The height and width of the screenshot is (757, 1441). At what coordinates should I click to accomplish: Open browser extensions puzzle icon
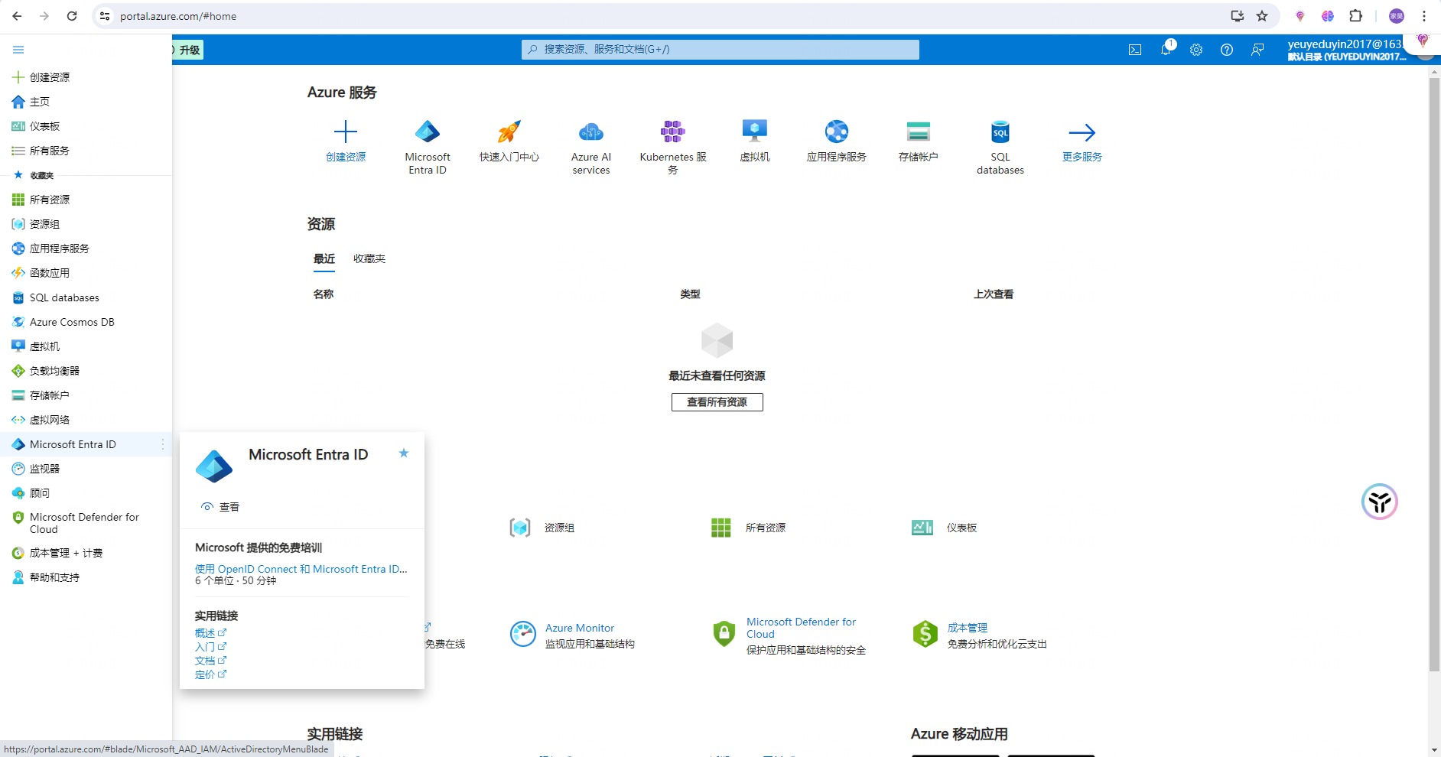(1355, 16)
